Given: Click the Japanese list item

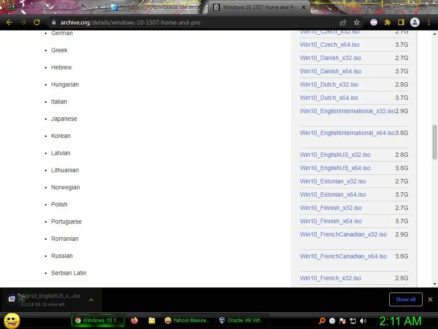Looking at the screenshot, I should [64, 119].
